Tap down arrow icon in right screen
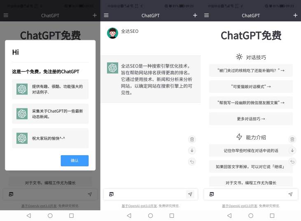301x221 pixels. [292, 150]
